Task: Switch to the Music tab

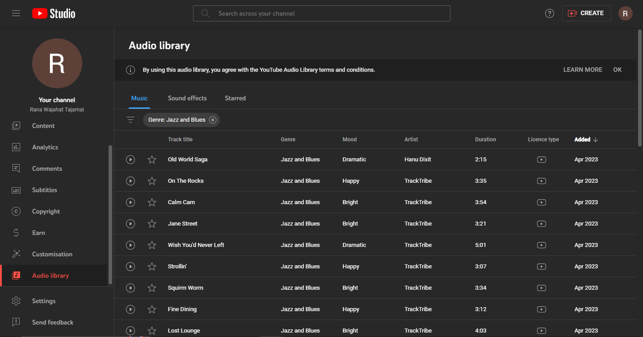Action: click(x=139, y=98)
